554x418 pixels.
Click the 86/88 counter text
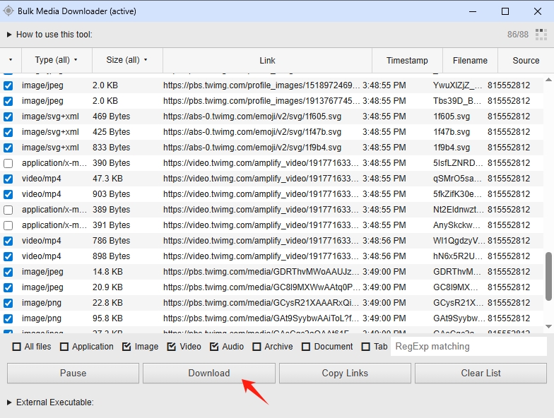(x=517, y=35)
